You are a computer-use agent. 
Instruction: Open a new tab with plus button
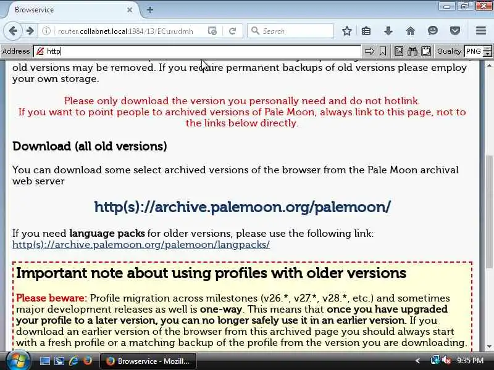(150, 10)
